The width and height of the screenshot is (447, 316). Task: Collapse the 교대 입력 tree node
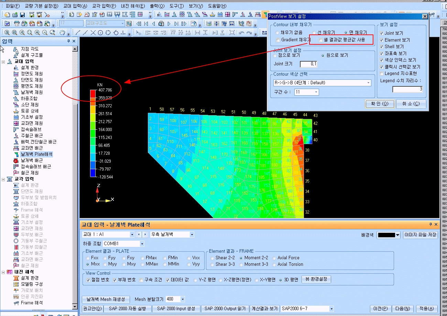(3, 62)
